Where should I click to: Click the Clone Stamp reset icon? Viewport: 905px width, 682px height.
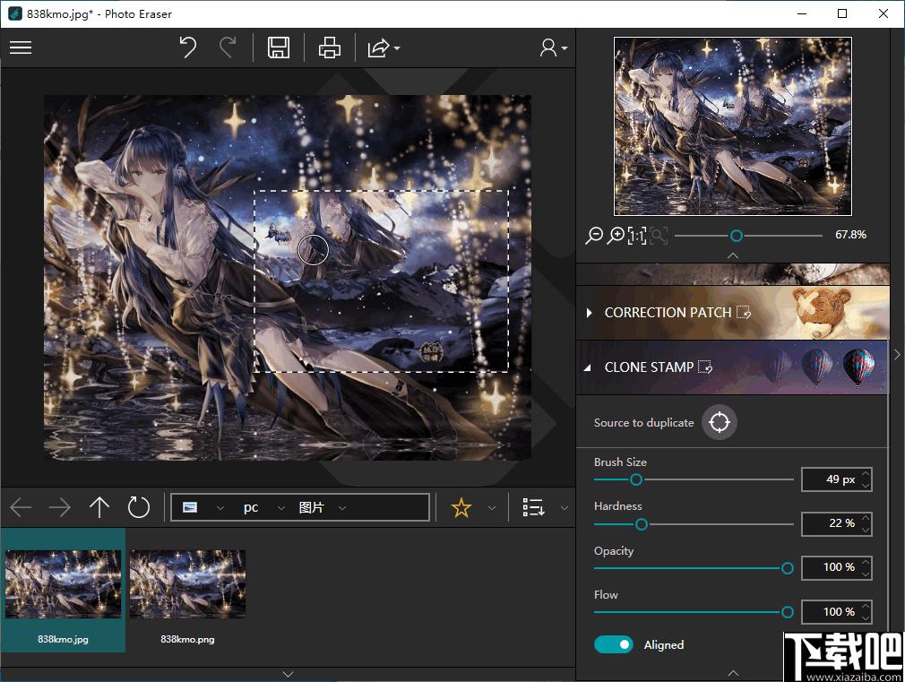click(x=705, y=367)
